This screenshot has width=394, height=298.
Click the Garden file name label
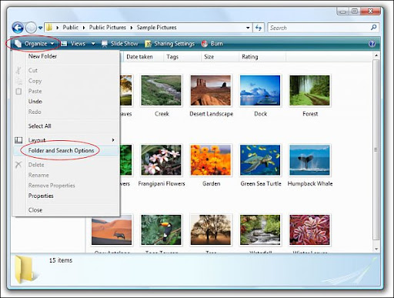tap(212, 184)
